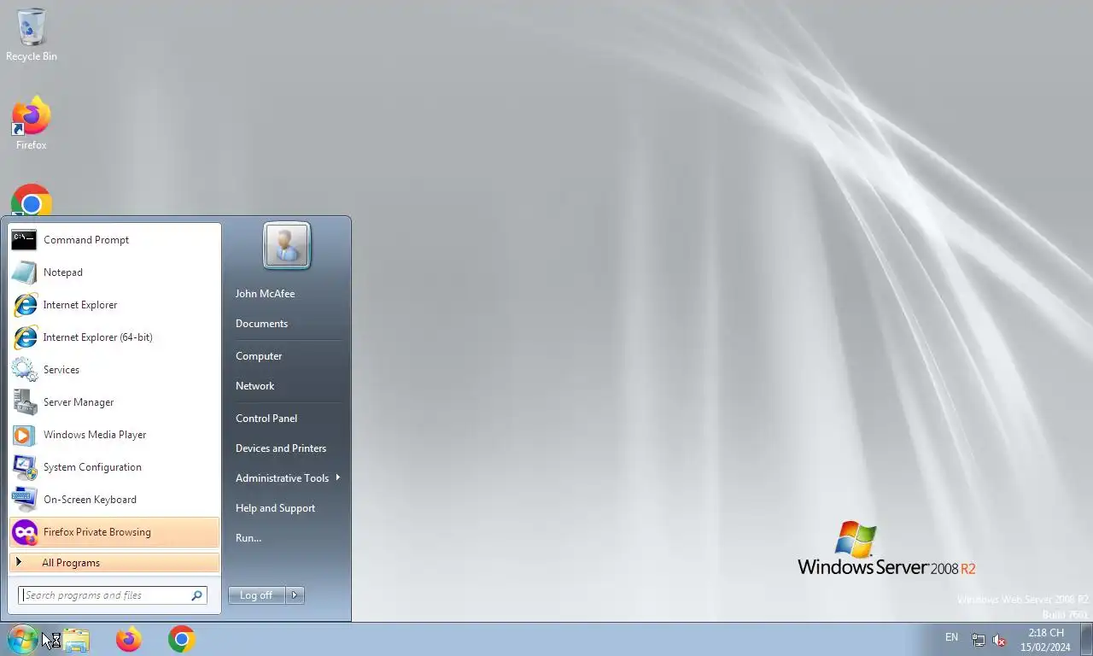Screen dimensions: 1093x656
Task: Click the network tray icon
Action: (979, 640)
